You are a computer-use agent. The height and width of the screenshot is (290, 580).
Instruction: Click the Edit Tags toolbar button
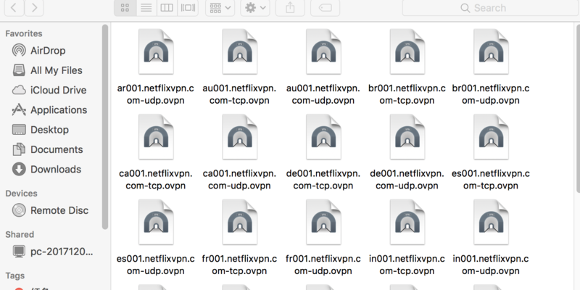[325, 8]
